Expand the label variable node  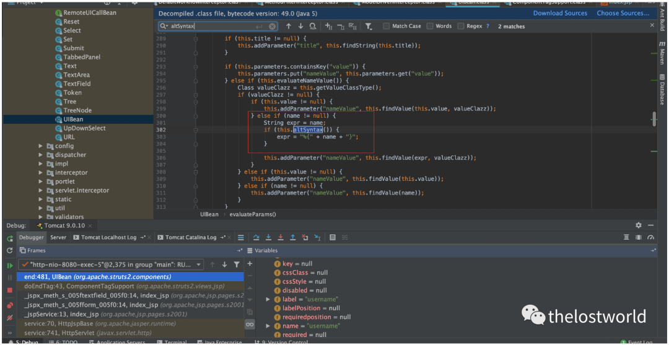[x=268, y=299]
